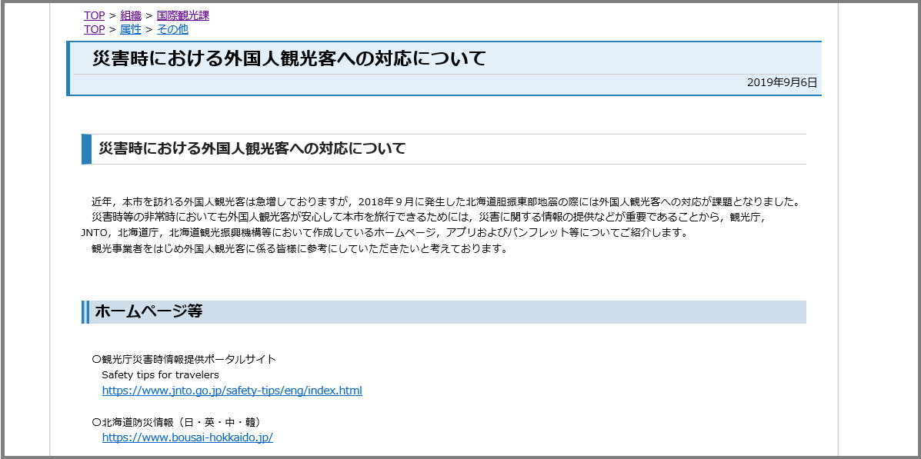Viewport: 921px width, 459px height.
Task: Click the blue accent bar beside the section subheading
Action: [86, 149]
